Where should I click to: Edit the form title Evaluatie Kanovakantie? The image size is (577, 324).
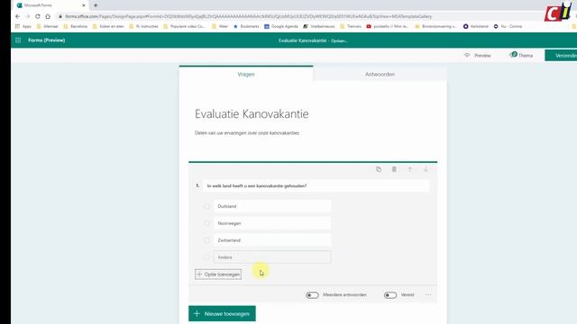pos(252,114)
